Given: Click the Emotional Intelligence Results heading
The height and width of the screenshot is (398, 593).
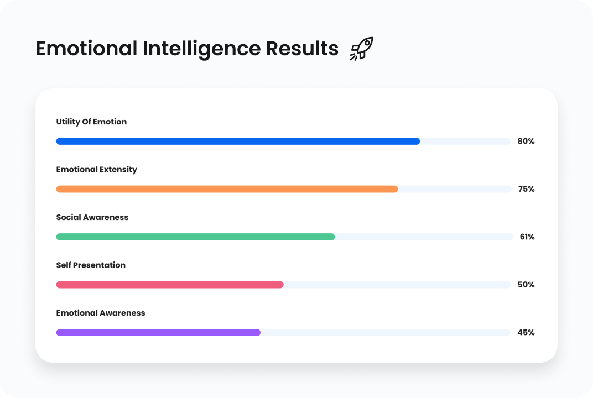Looking at the screenshot, I should (187, 49).
